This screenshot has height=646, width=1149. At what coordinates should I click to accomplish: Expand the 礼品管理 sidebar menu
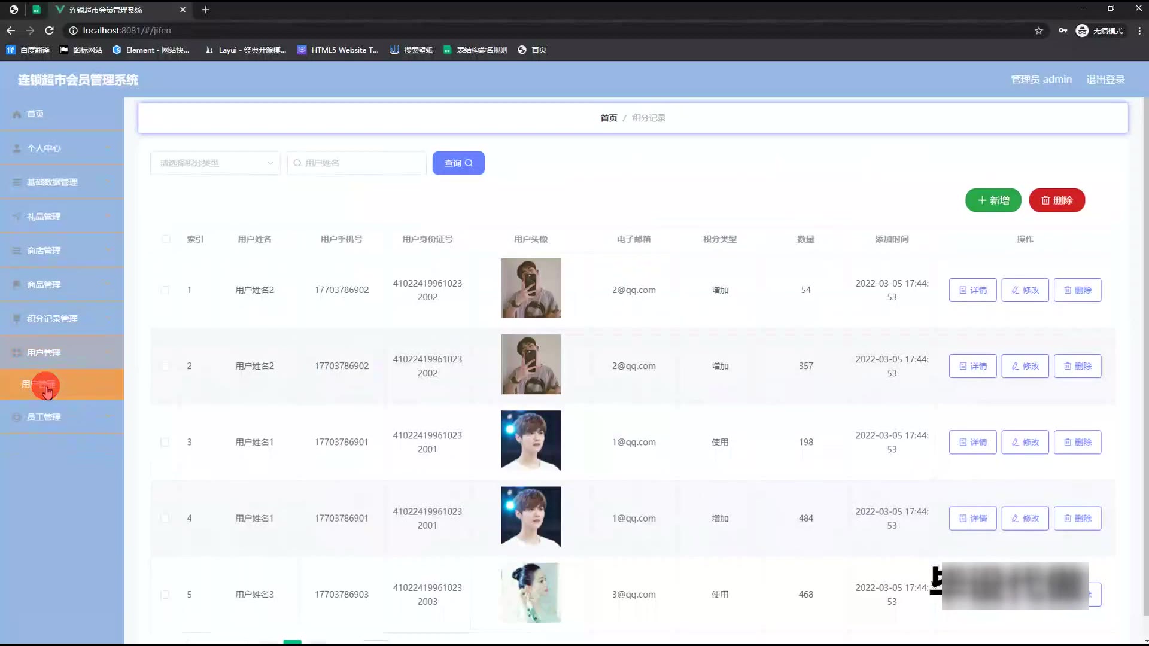coord(62,216)
